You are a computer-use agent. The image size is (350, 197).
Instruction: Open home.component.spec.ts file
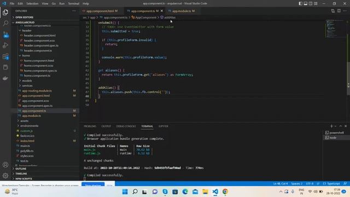pyautogui.click(x=40, y=71)
